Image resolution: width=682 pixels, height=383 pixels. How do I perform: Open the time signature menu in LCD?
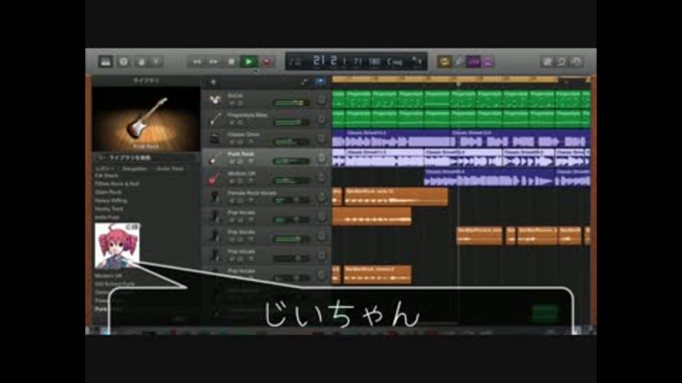point(417,62)
